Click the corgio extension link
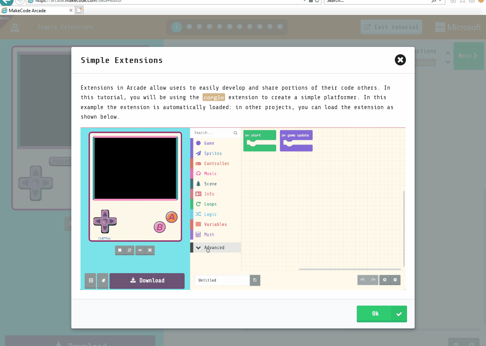The width and height of the screenshot is (486, 346). coord(214,97)
